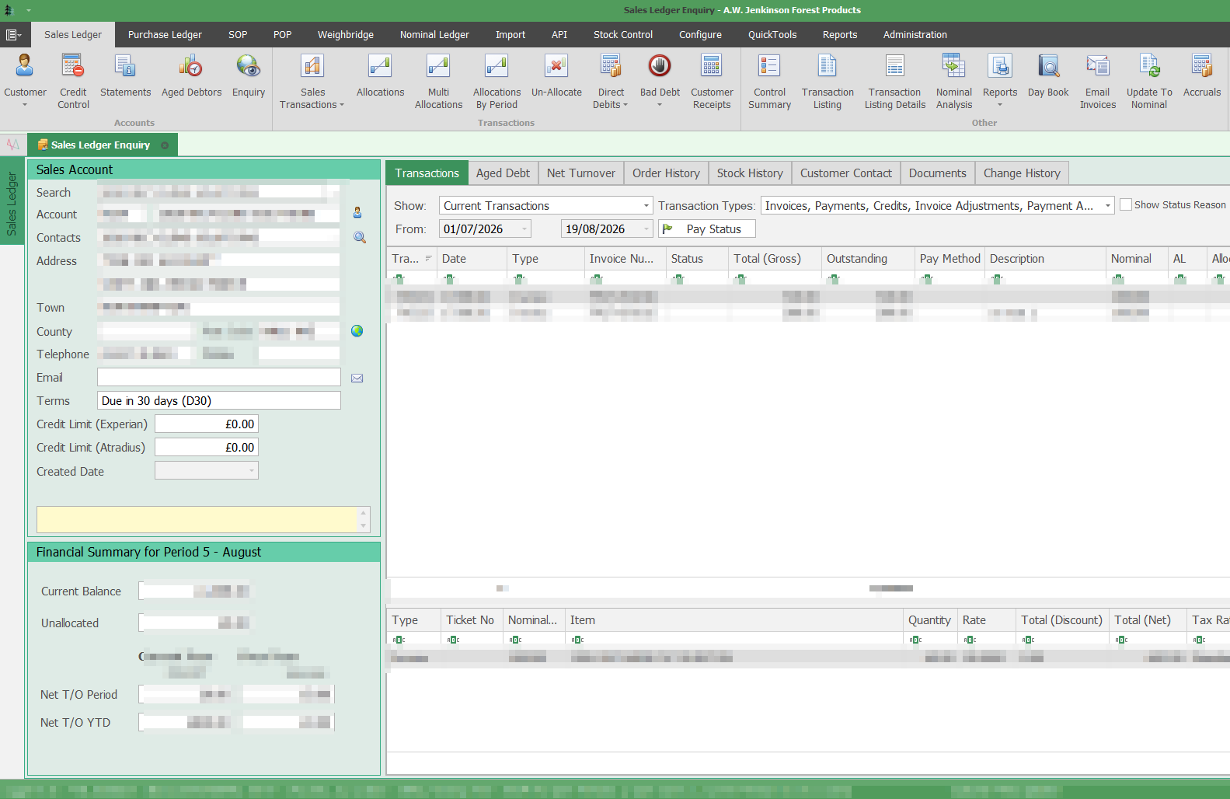Click the notes area scroll down arrow
1230x799 pixels.
(x=363, y=527)
